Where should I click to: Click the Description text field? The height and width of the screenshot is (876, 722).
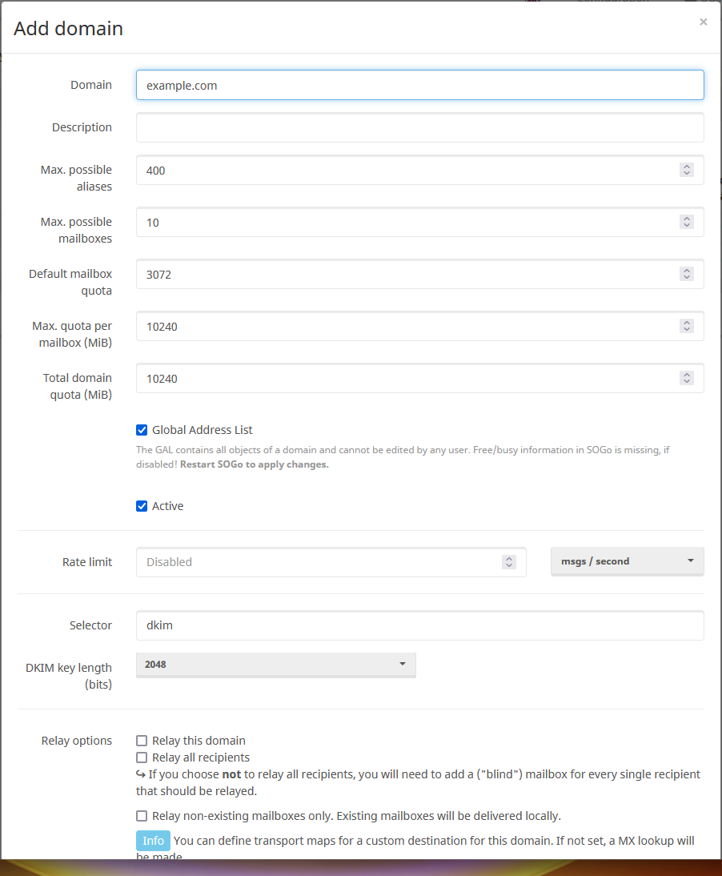pos(419,127)
